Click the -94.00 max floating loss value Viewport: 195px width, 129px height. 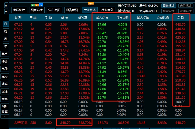(x=101, y=46)
